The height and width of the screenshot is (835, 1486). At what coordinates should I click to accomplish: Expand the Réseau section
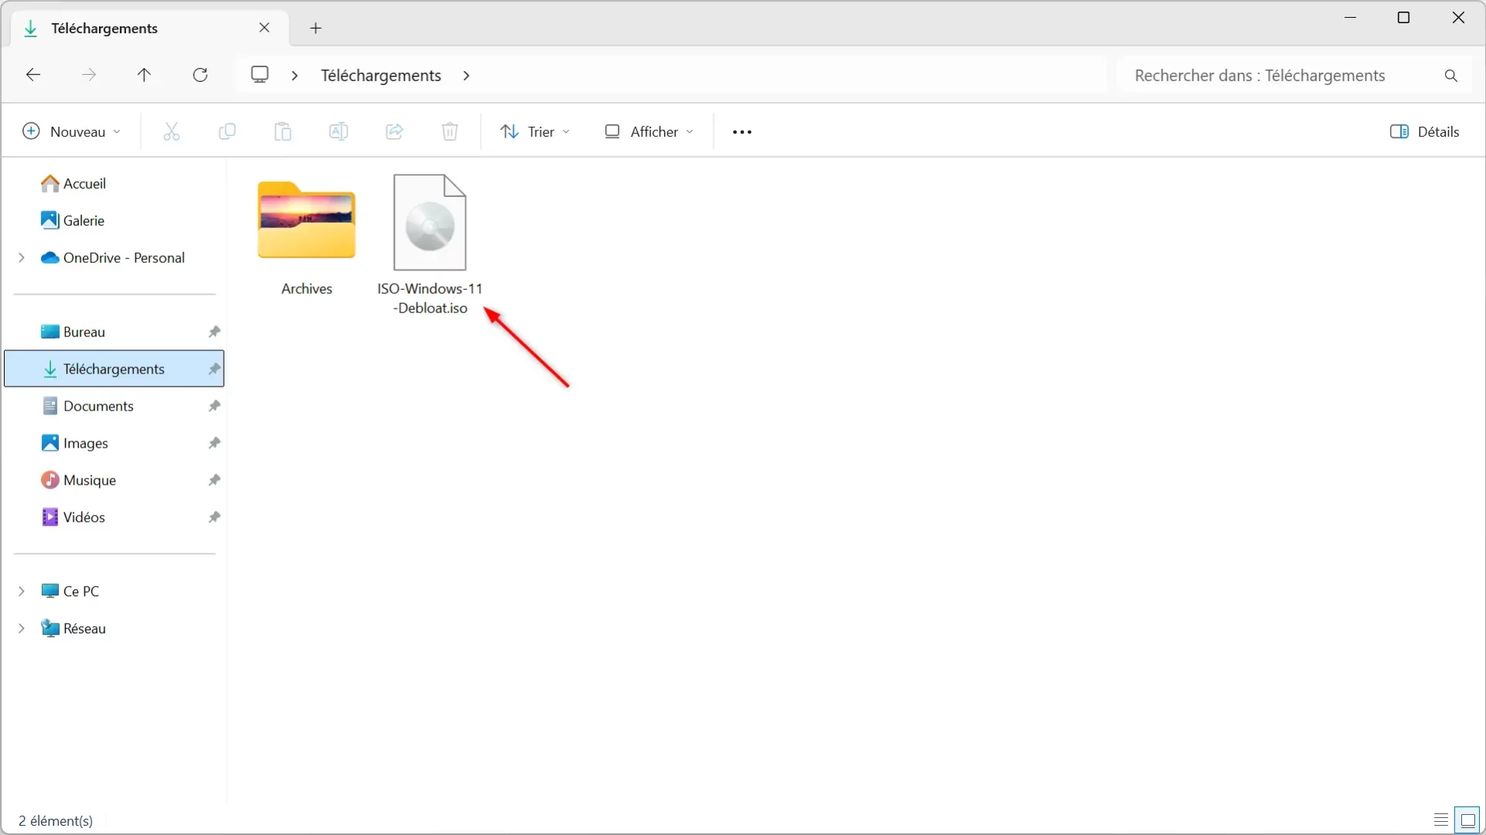(x=22, y=628)
